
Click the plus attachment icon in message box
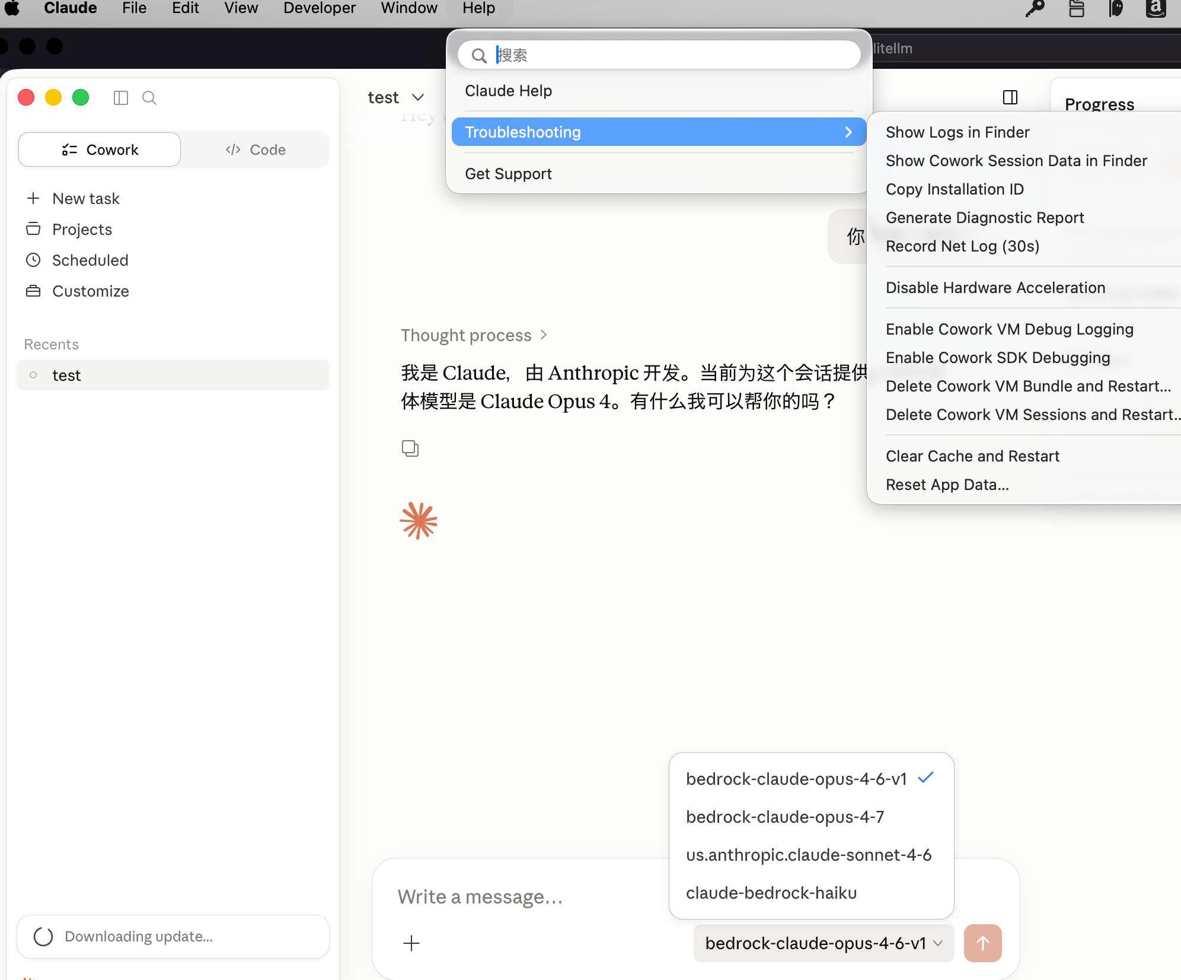pyautogui.click(x=411, y=943)
